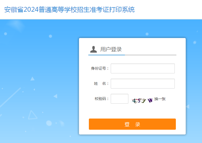The image size is (202, 143).
Task: Focus the 姓名 text box
Action: (x=142, y=83)
